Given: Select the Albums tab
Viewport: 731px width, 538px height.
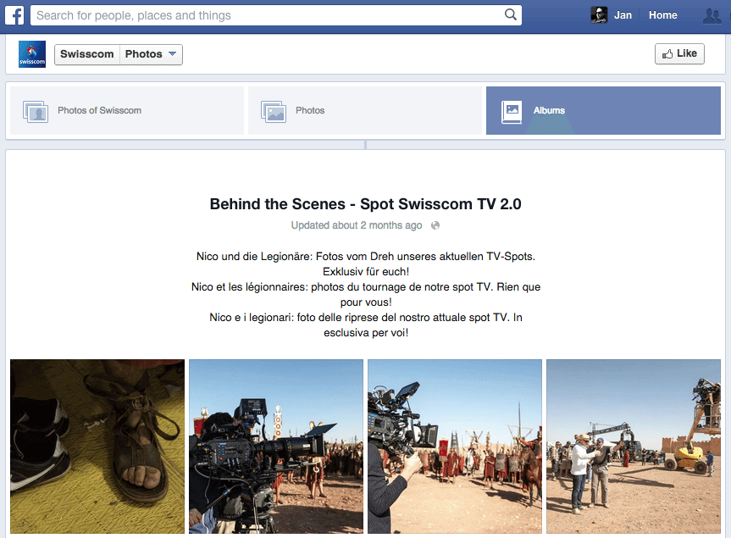Looking at the screenshot, I should (x=603, y=110).
